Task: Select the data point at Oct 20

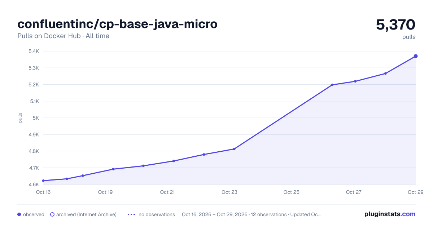Action: click(x=143, y=166)
